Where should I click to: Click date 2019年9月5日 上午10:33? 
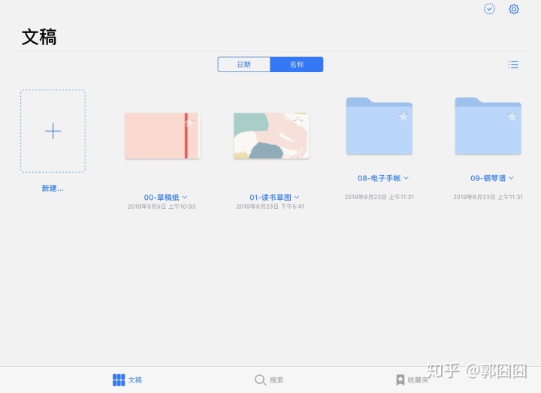(x=162, y=207)
